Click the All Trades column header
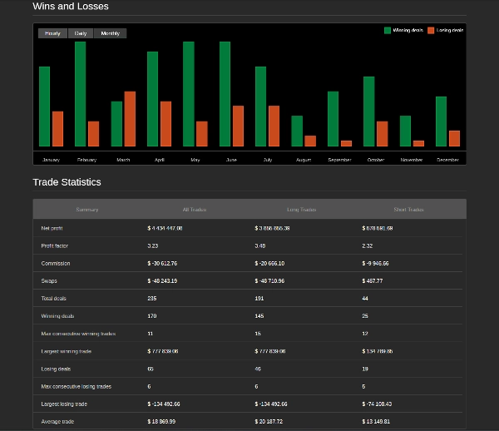 point(195,210)
